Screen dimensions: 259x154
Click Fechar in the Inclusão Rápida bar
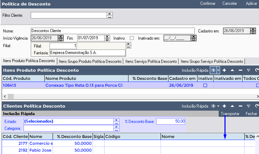pos(251,114)
